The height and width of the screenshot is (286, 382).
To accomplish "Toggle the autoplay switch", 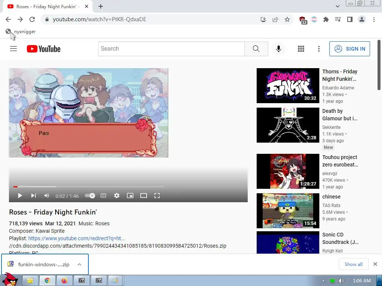I will pos(90,196).
